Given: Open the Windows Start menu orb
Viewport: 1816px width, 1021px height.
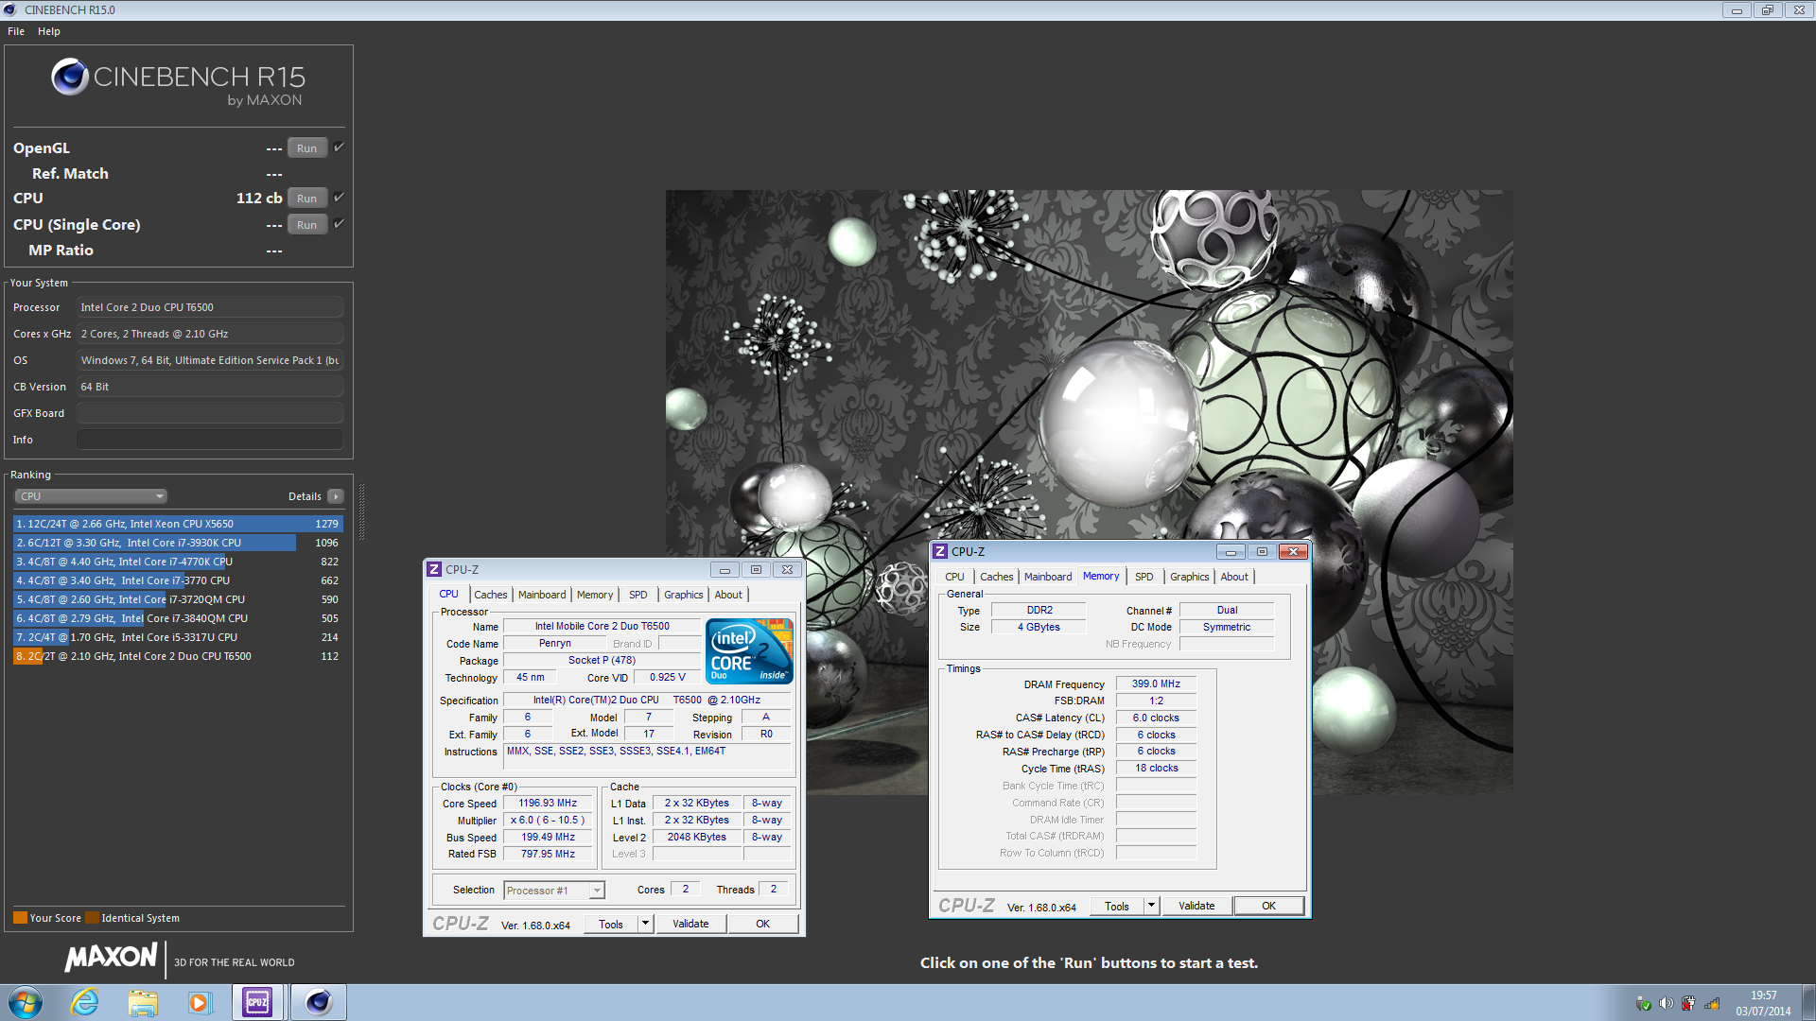Looking at the screenshot, I should pyautogui.click(x=26, y=1002).
